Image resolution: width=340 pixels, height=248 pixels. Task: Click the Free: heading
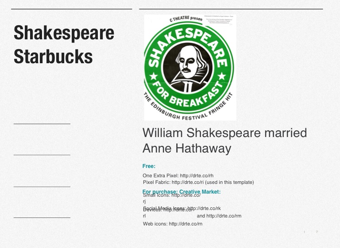[x=149, y=166]
